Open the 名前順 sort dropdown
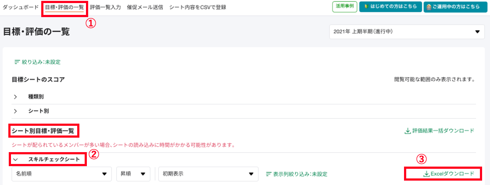Image resolution: width=490 pixels, height=185 pixels. point(62,174)
